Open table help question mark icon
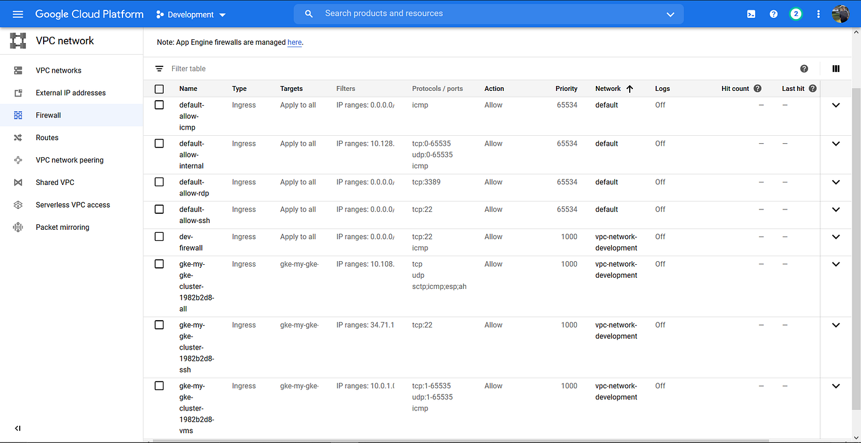Screen dimensions: 861x443 tap(804, 69)
